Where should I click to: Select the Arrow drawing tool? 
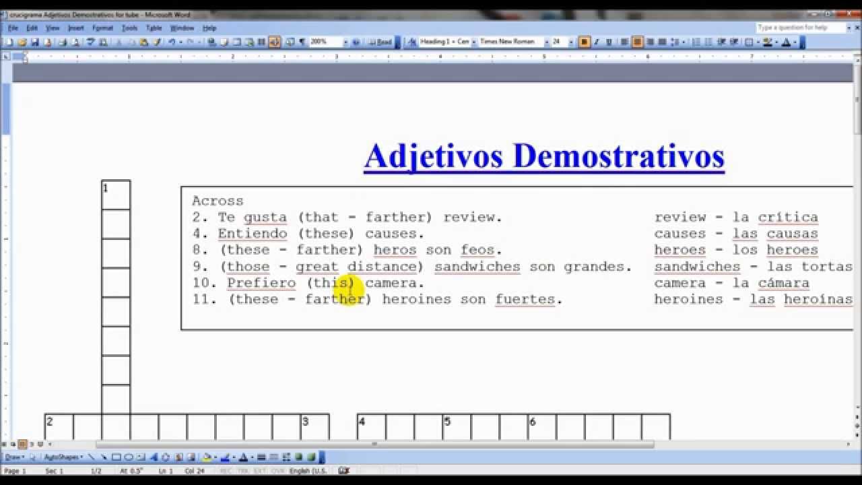[x=104, y=457]
